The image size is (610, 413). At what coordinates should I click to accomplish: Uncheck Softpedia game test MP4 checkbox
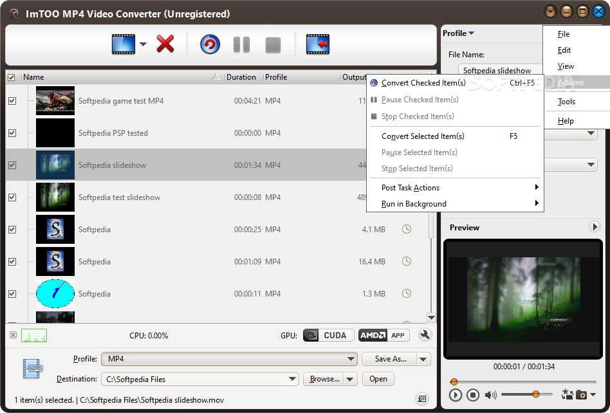pyautogui.click(x=12, y=101)
